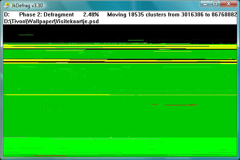The height and width of the screenshot is (160, 240).
Task: Select the Phase 2: Defragment status text
Action: click(46, 15)
